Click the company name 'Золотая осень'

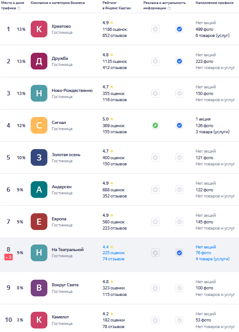(66, 154)
